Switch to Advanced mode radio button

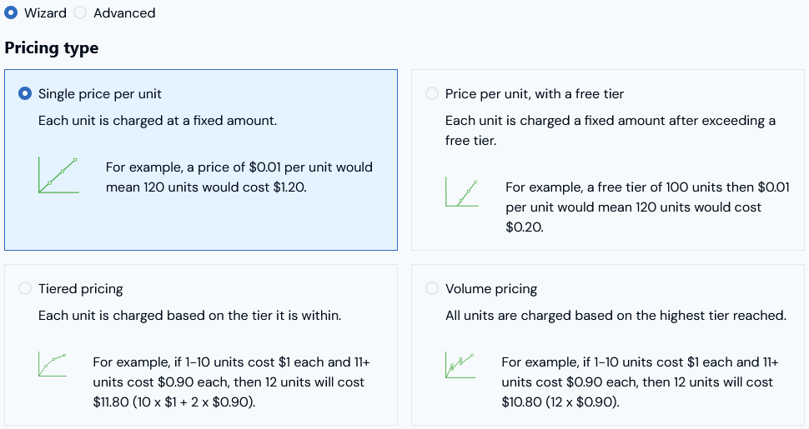tap(80, 12)
